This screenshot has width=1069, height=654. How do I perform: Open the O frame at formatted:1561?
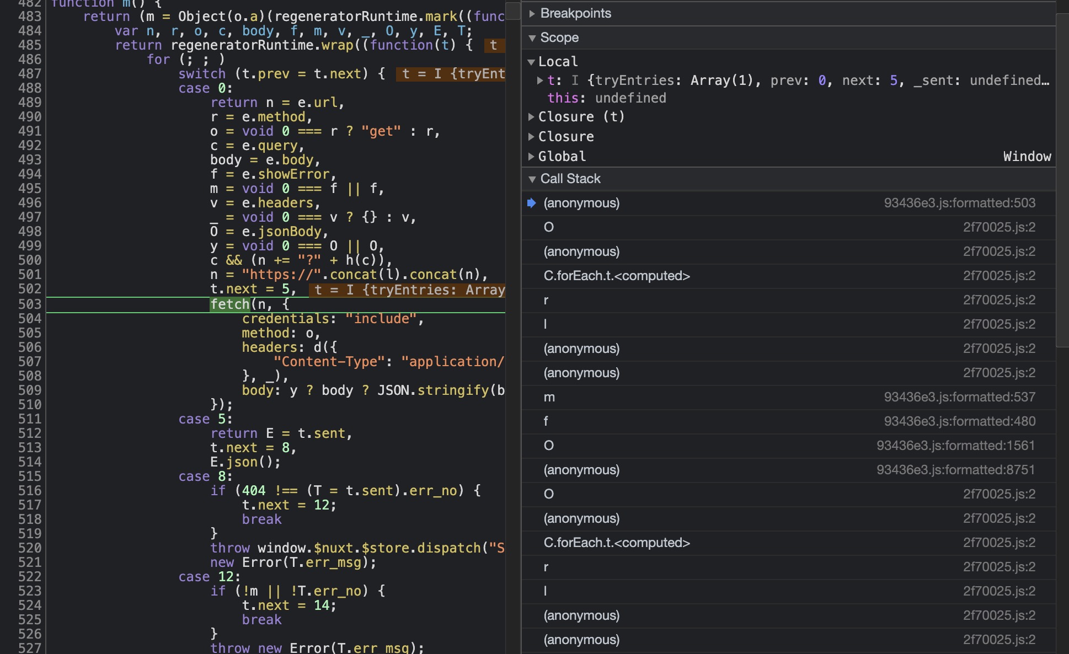tap(549, 446)
